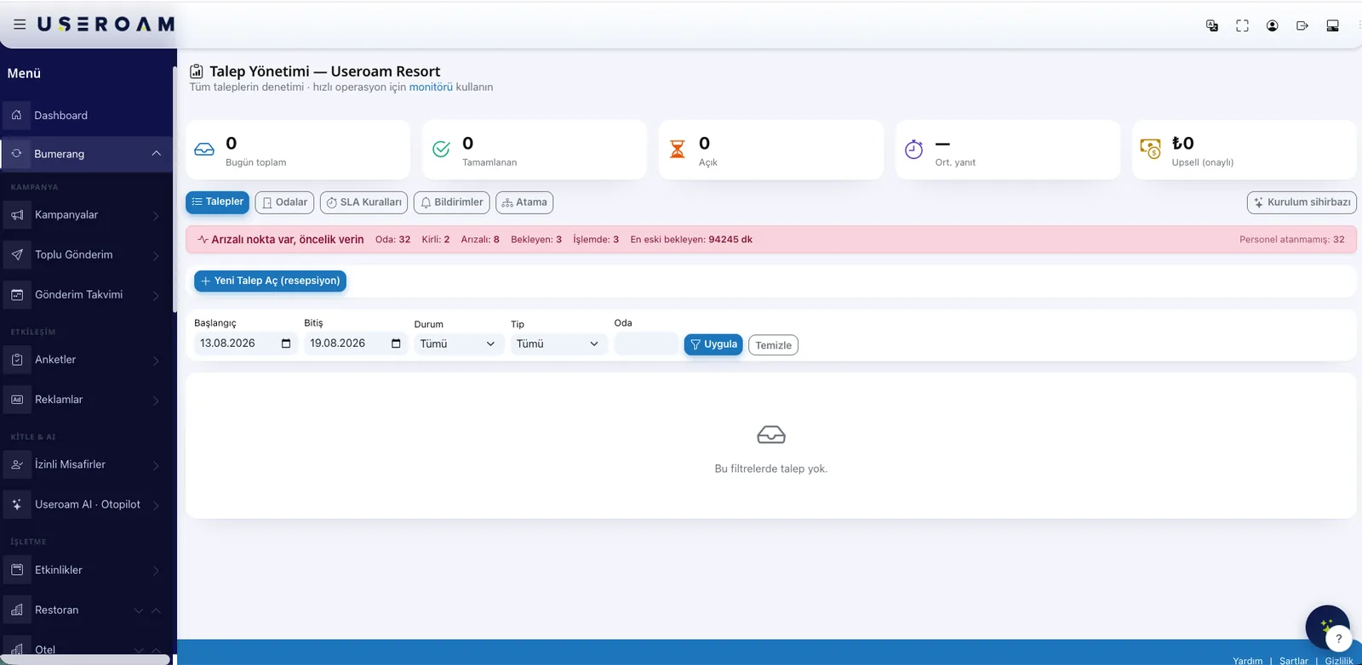The height and width of the screenshot is (665, 1362).
Task: Click the Toplu Gönderim paper-plane icon
Action: click(17, 254)
